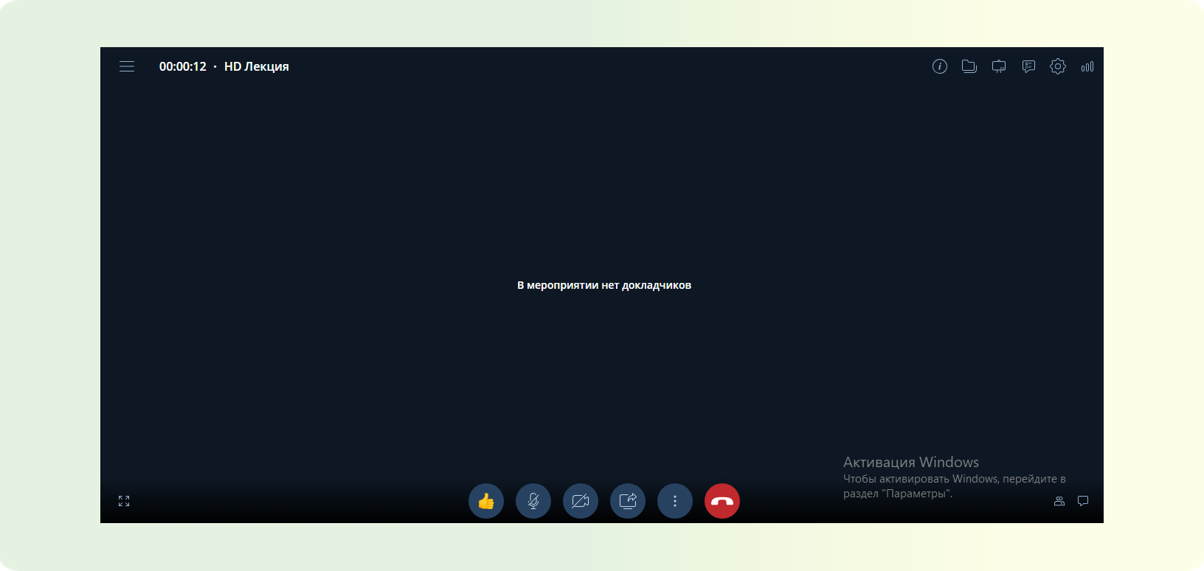1204x571 pixels.
Task: Toggle the muted microphone
Action: point(533,501)
